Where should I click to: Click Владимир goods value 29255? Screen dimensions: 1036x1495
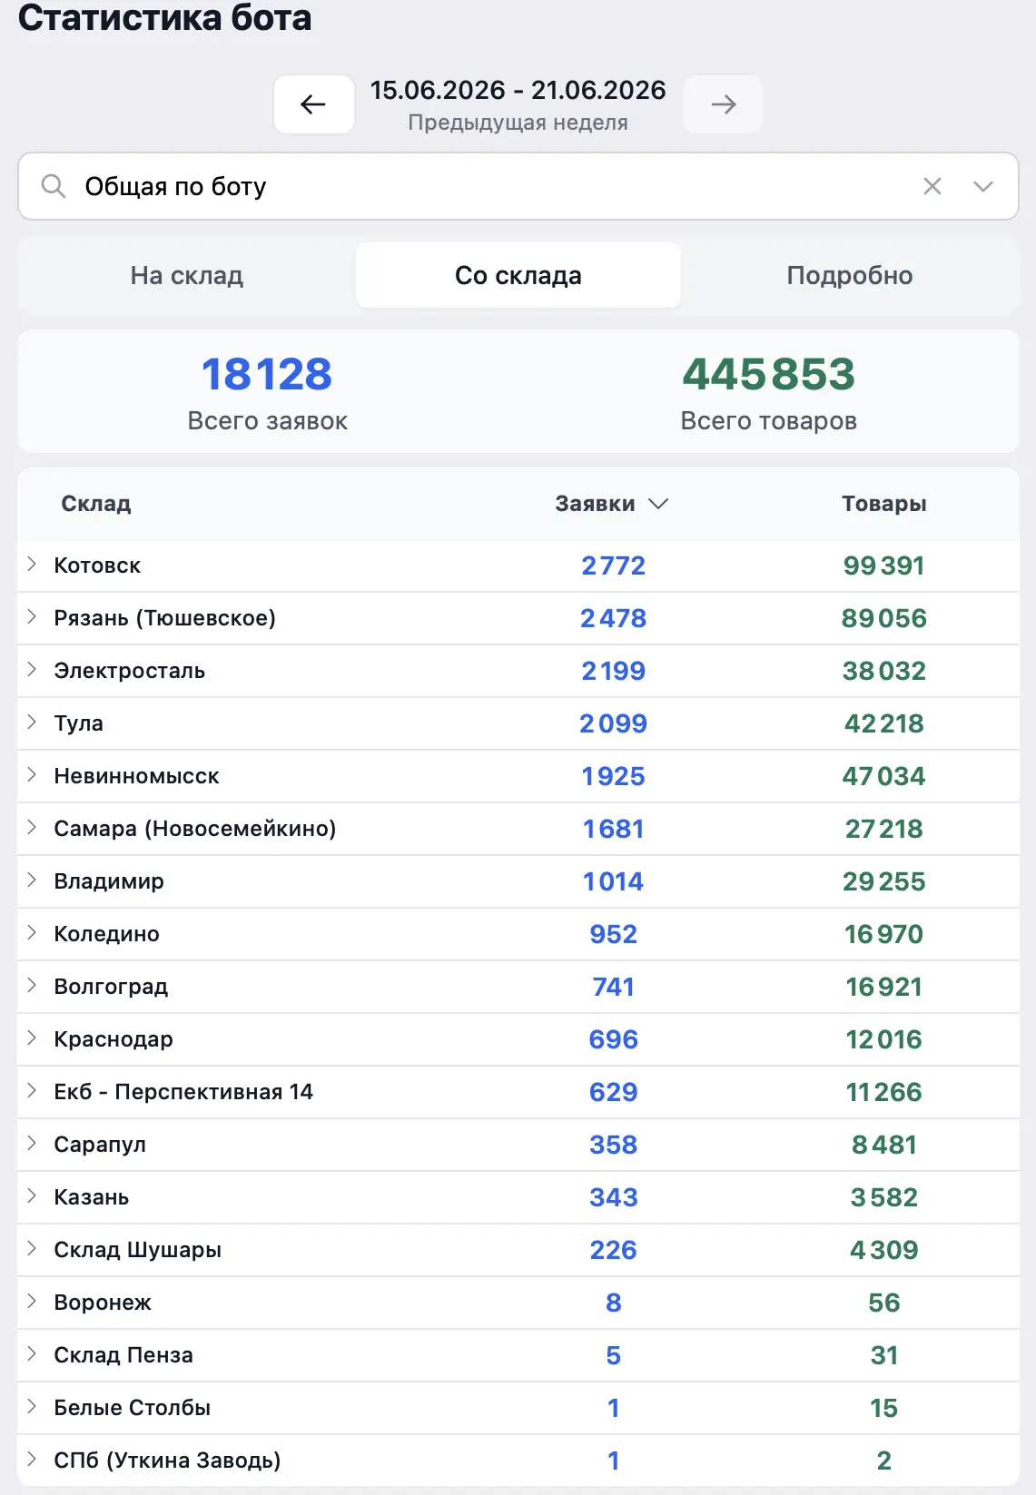(x=884, y=881)
